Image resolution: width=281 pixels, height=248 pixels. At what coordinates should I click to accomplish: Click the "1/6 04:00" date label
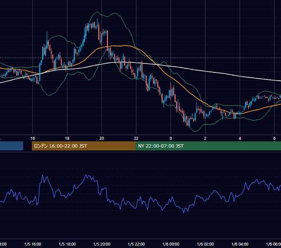240,244
